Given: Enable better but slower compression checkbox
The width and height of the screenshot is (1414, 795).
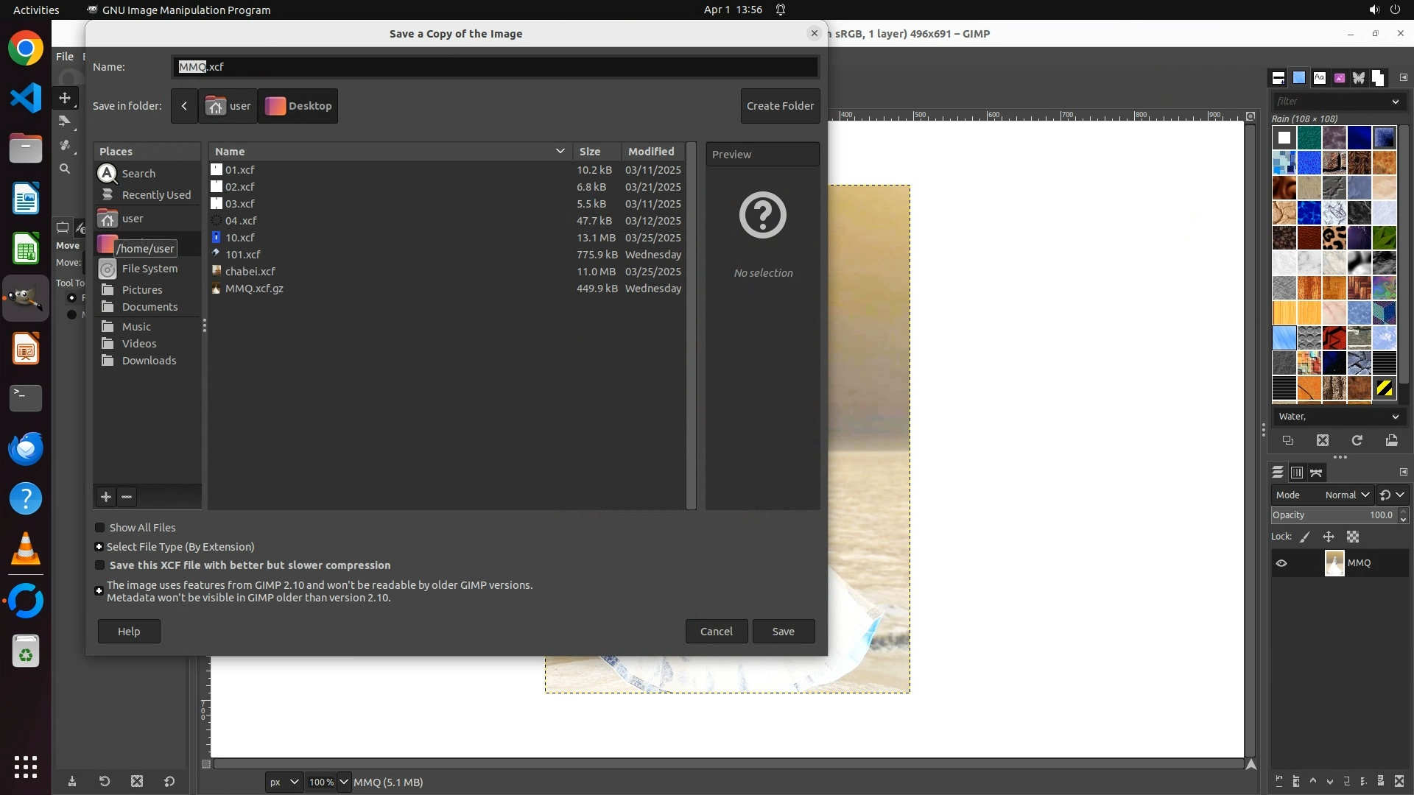Looking at the screenshot, I should 100,565.
